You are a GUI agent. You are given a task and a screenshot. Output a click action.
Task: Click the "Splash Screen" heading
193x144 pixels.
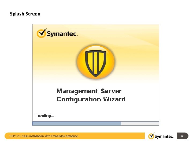(25, 14)
